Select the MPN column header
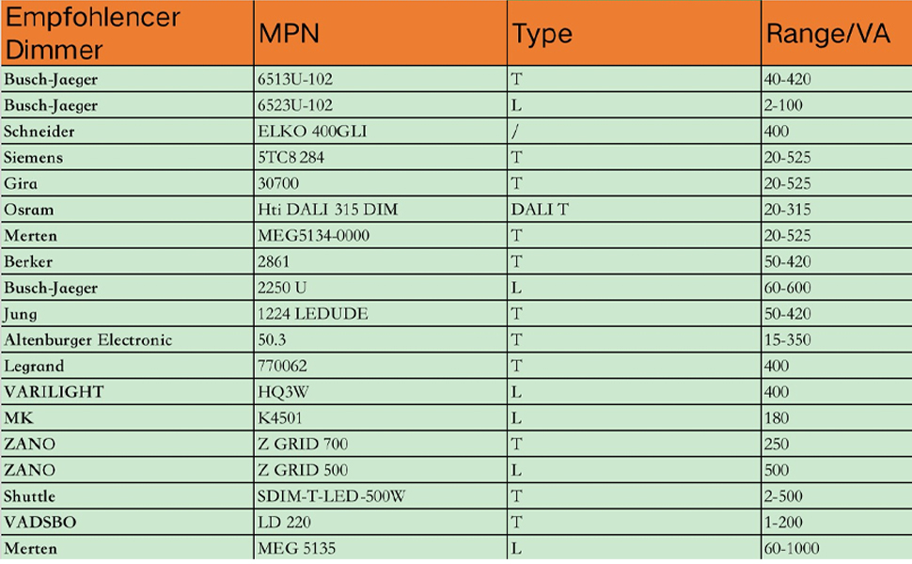 click(x=381, y=33)
